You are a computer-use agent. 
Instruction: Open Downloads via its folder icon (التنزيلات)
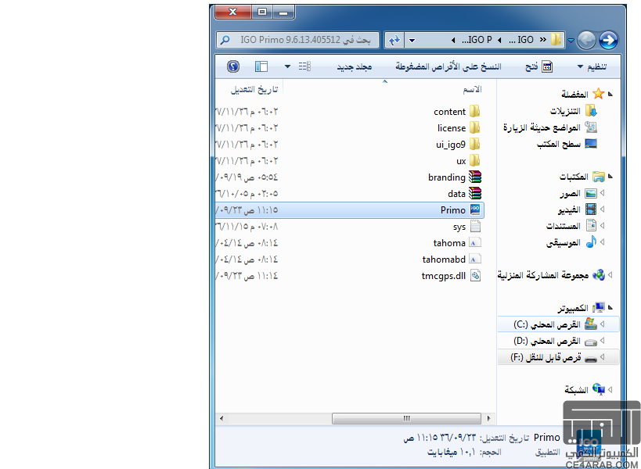[591, 111]
